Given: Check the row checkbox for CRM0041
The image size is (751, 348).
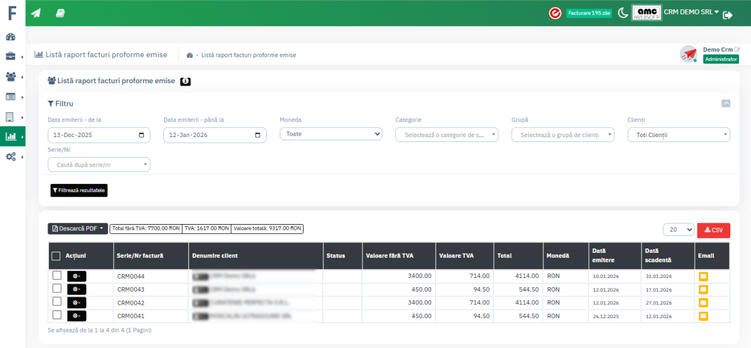Looking at the screenshot, I should tap(57, 315).
